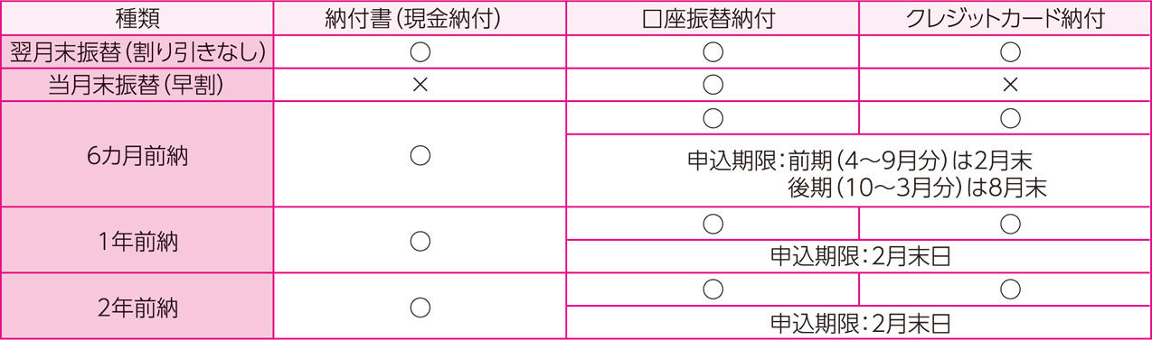Click the ○ under 納付書 in 翌月末振替 row
Viewport: 1152px width, 340px height.
tap(420, 51)
